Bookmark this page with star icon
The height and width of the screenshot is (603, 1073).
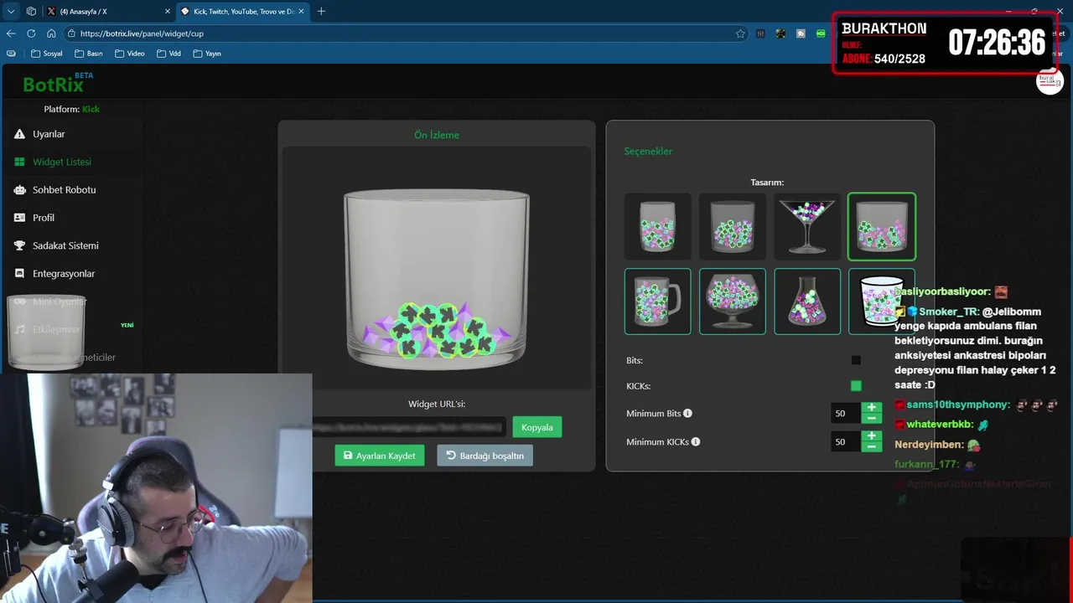(740, 33)
